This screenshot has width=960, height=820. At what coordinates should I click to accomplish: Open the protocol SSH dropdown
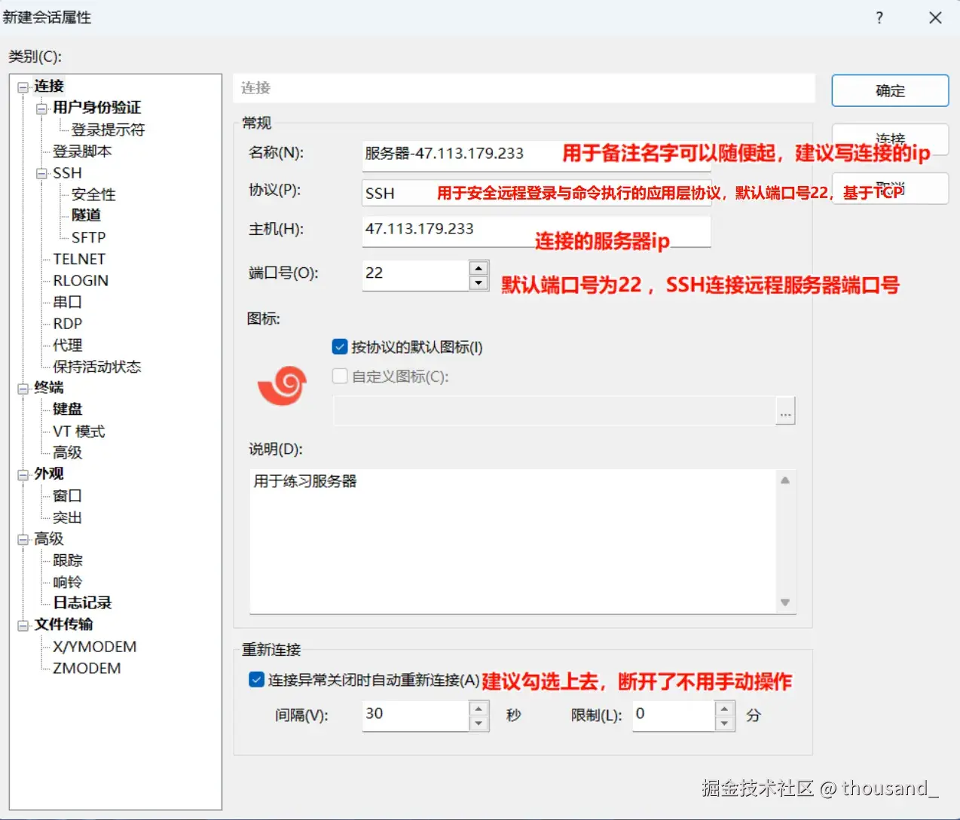537,193
